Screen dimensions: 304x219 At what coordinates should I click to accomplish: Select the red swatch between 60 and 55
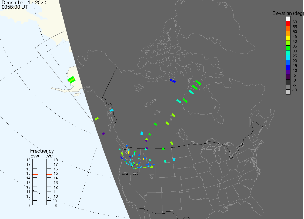pos(288,24)
